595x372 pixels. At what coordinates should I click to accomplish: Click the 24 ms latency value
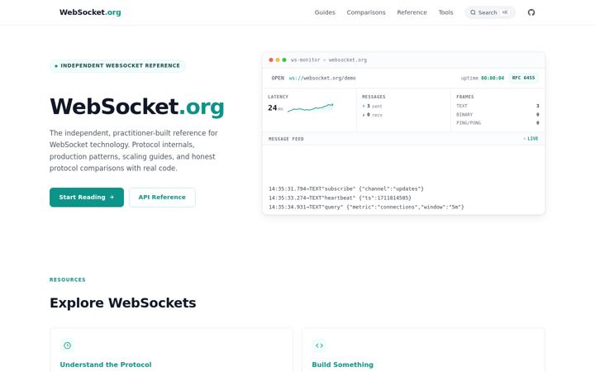tap(275, 107)
